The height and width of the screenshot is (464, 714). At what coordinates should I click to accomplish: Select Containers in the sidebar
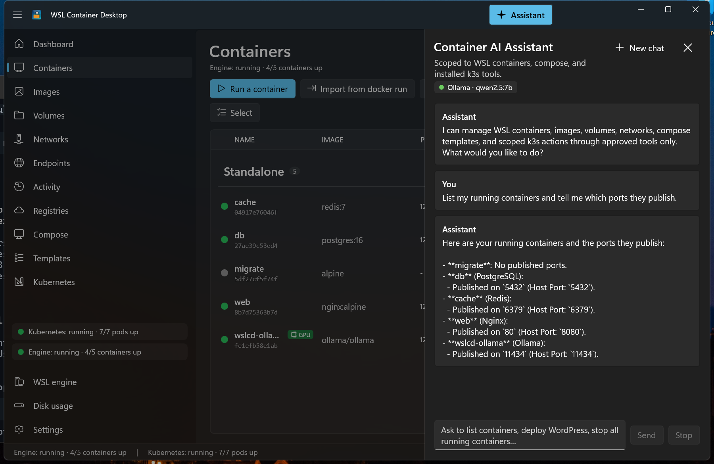100,68
